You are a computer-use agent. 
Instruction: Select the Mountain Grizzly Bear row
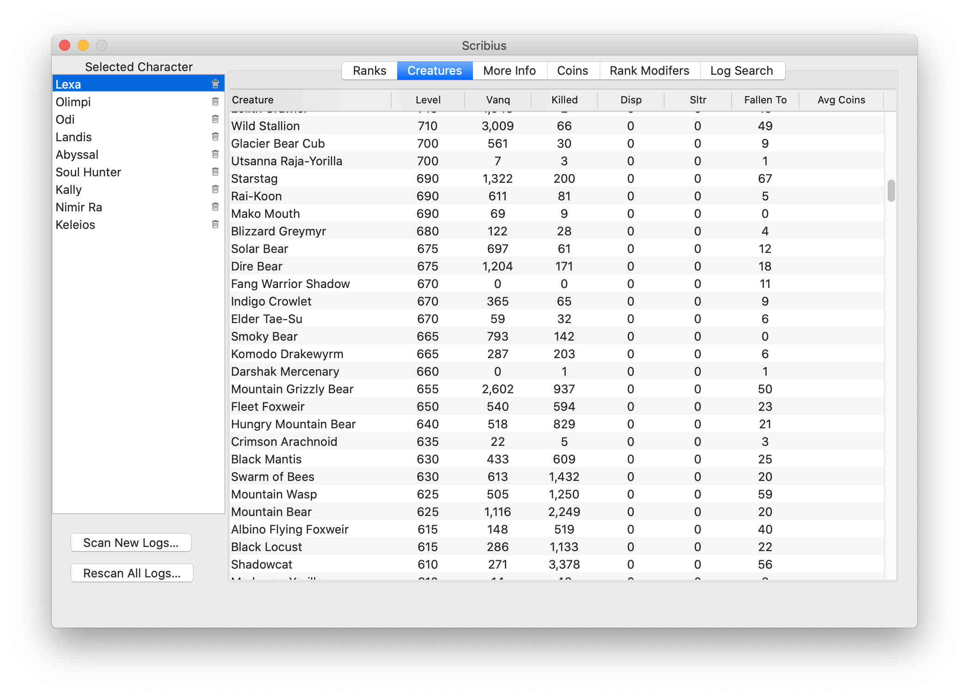[x=292, y=389]
